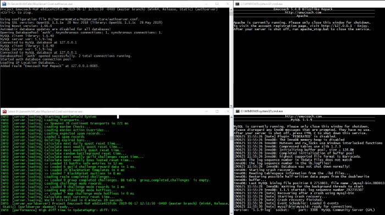Viewport: 385px width, 215px height.
Task: Maximize the authserver.exe console window
Action: (217, 4)
